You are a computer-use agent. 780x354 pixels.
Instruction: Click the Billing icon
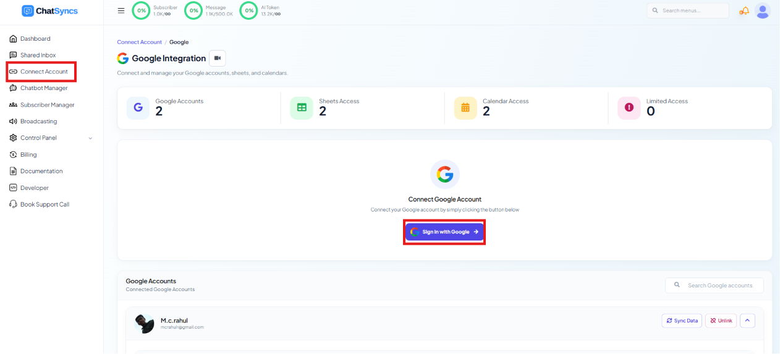[x=13, y=155]
